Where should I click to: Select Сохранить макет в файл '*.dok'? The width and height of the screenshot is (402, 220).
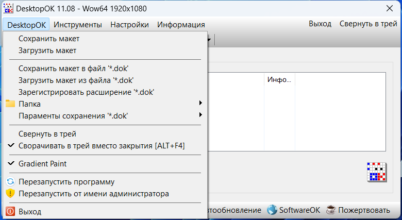tap(105, 69)
